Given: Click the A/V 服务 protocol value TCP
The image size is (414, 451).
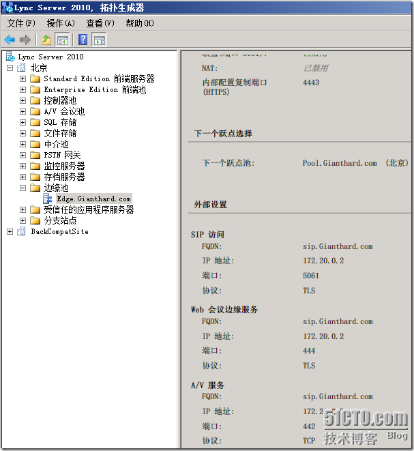Looking at the screenshot, I should [x=309, y=441].
